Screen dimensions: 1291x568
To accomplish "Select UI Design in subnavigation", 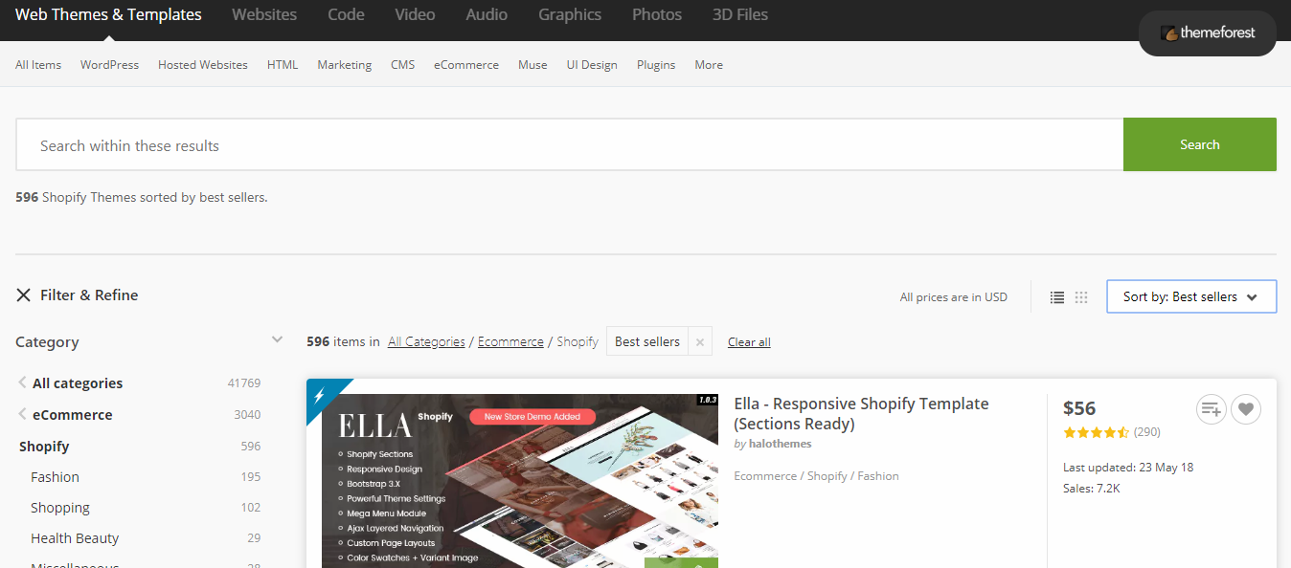I will [x=592, y=65].
